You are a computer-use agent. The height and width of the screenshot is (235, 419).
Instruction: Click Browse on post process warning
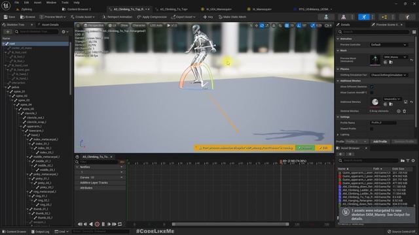point(305,148)
